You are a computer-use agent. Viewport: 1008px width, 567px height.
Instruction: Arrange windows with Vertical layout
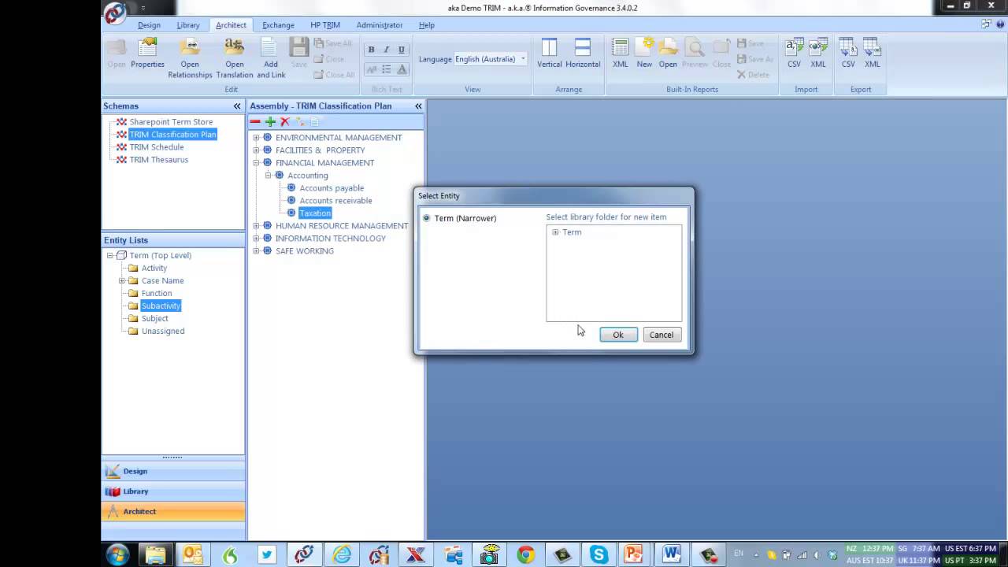550,54
